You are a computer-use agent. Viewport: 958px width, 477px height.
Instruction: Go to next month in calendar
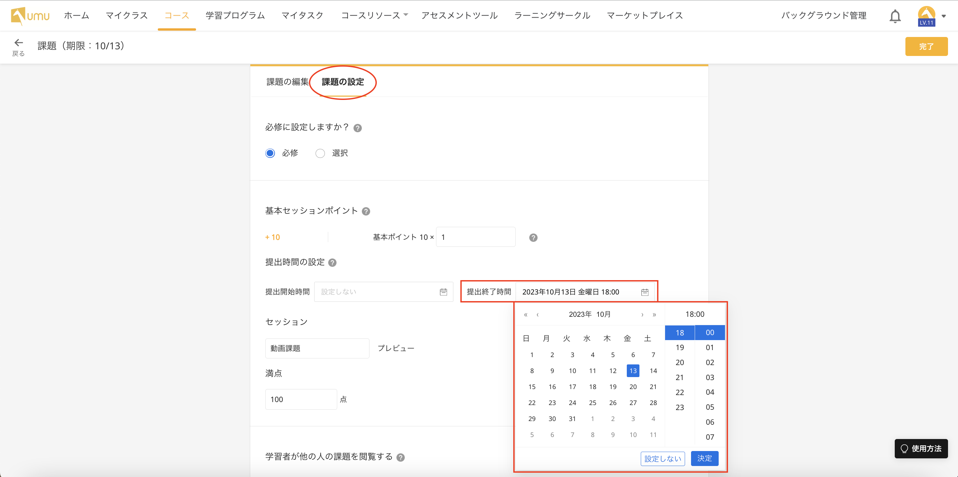pyautogui.click(x=642, y=315)
